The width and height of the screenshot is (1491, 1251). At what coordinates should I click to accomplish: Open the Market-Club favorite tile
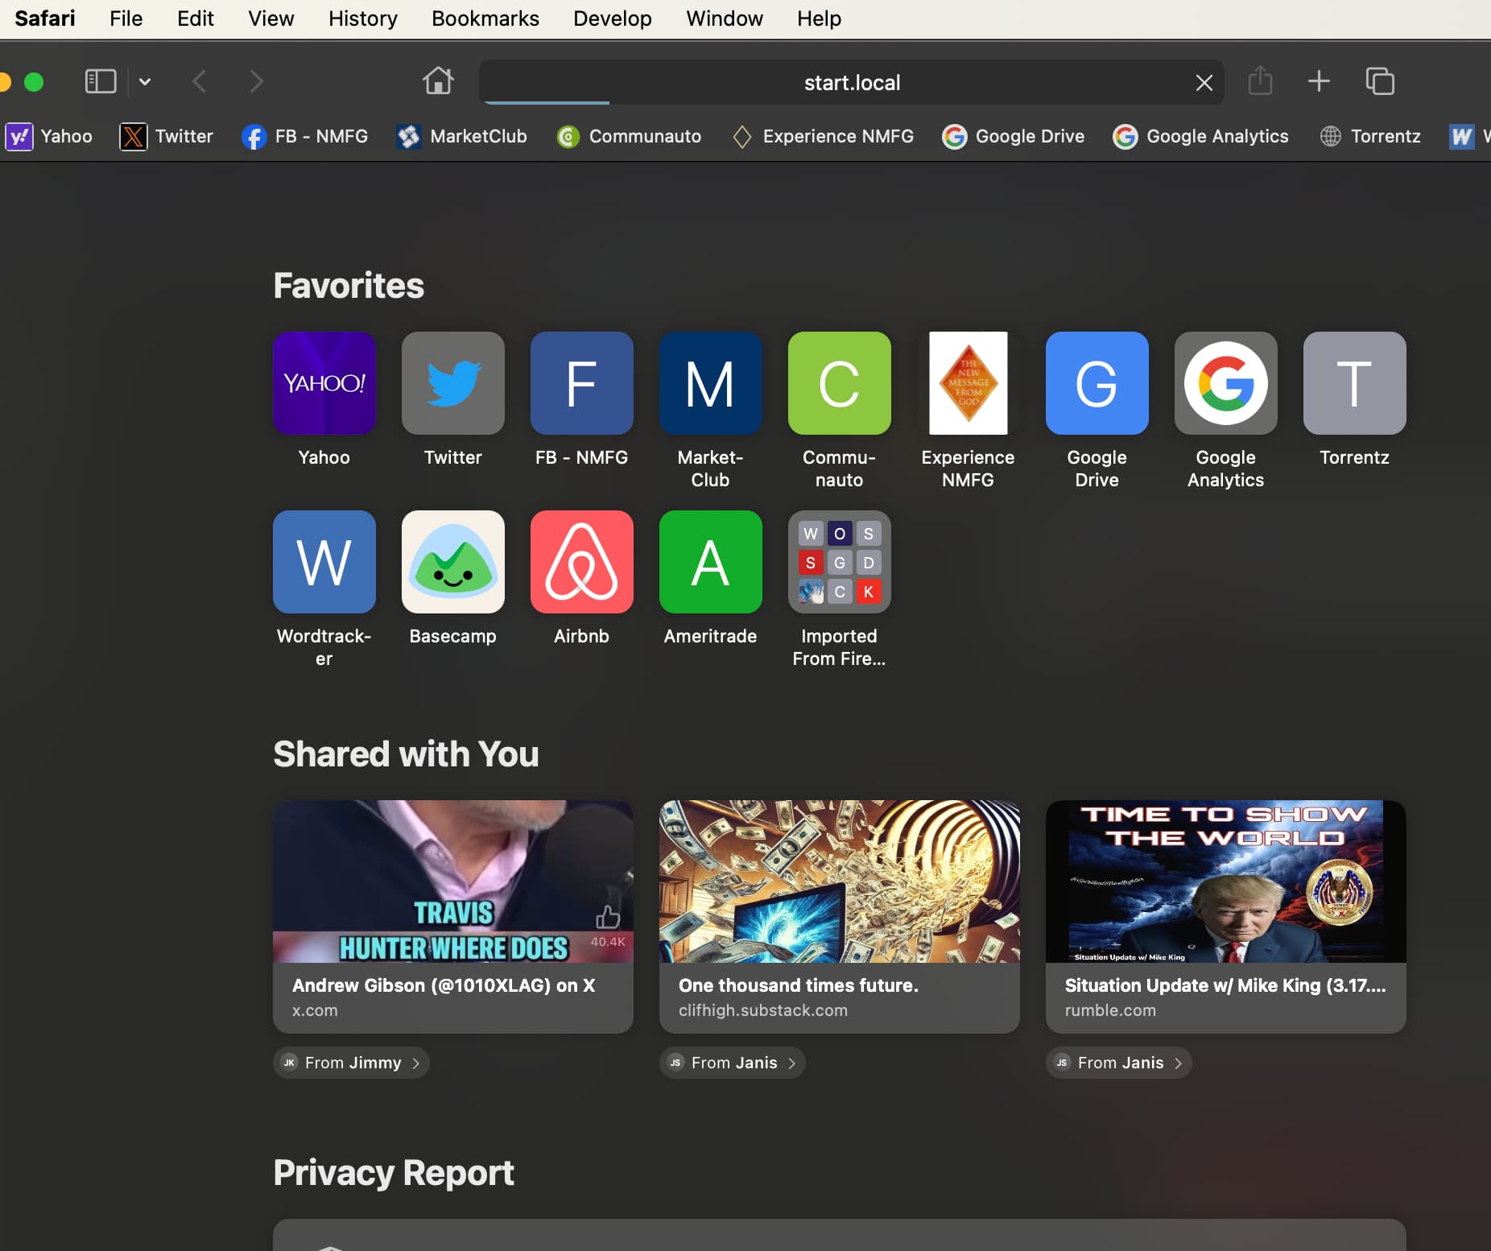click(x=710, y=383)
